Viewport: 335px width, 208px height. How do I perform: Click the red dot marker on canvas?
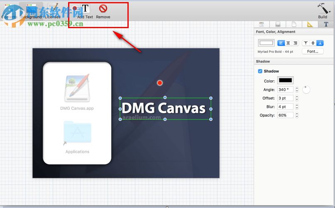pyautogui.click(x=160, y=83)
